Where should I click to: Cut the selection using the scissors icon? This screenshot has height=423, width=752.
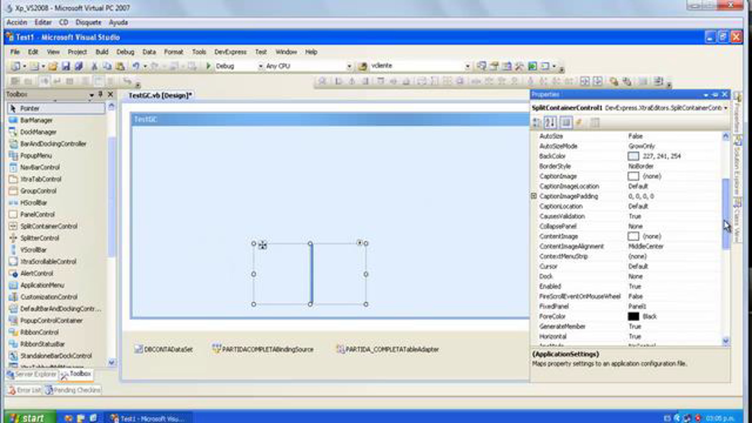tap(94, 66)
